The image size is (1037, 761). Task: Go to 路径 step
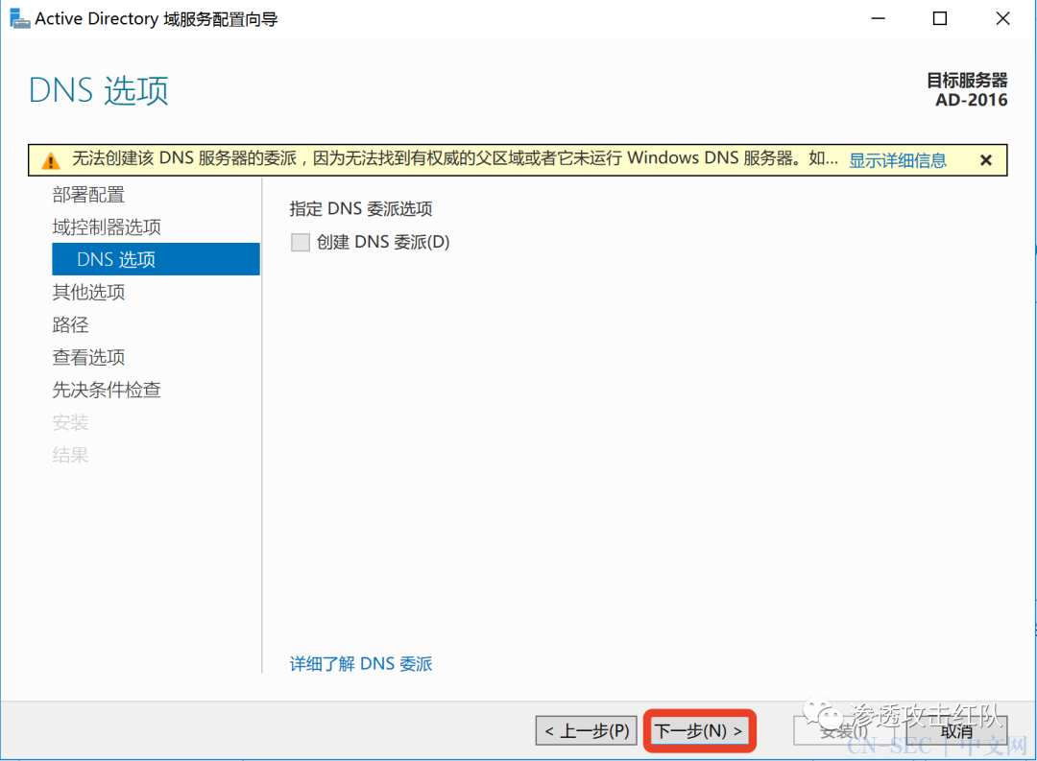(x=70, y=324)
